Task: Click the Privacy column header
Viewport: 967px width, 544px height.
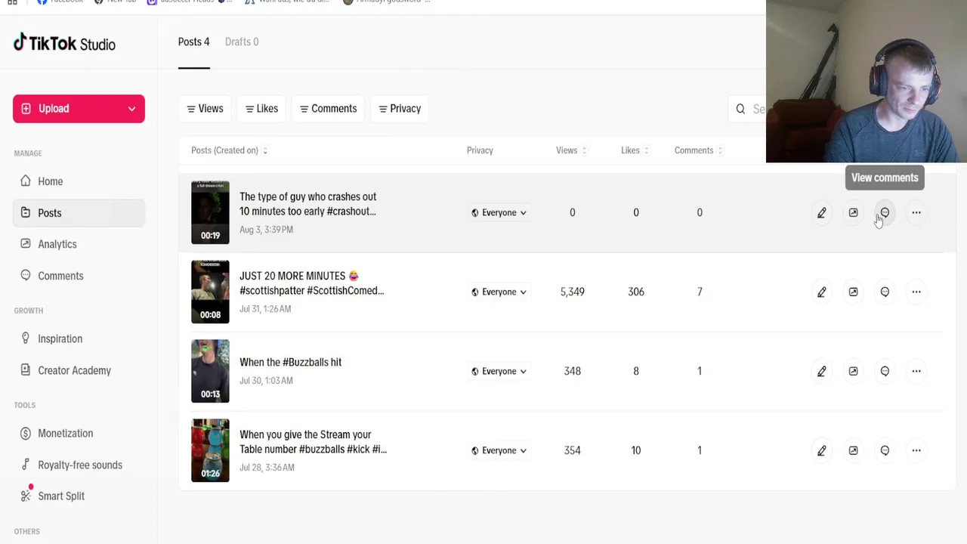Action: click(x=480, y=150)
